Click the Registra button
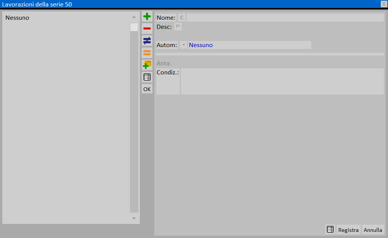The image size is (388, 238). (348, 230)
